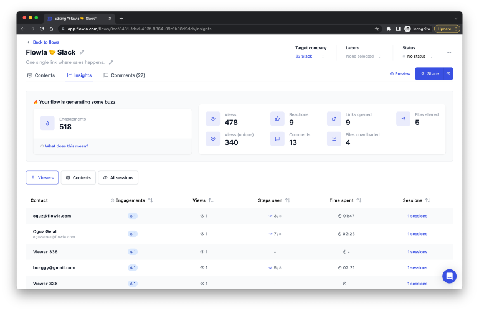Click the Engagements droplet icon
Viewport: 479px width, 311px height.
pos(47,123)
